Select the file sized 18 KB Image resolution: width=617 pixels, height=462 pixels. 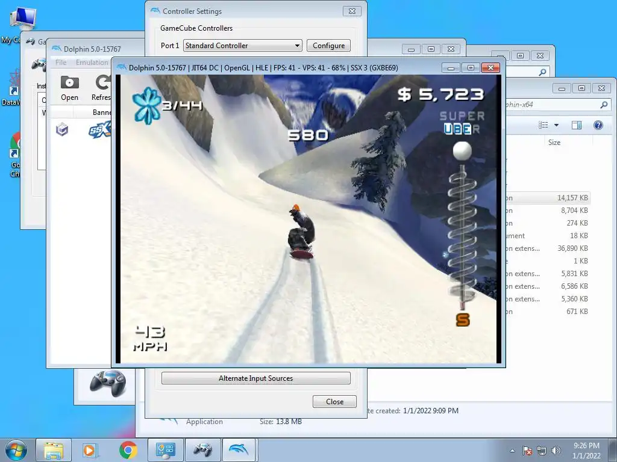tap(548, 235)
